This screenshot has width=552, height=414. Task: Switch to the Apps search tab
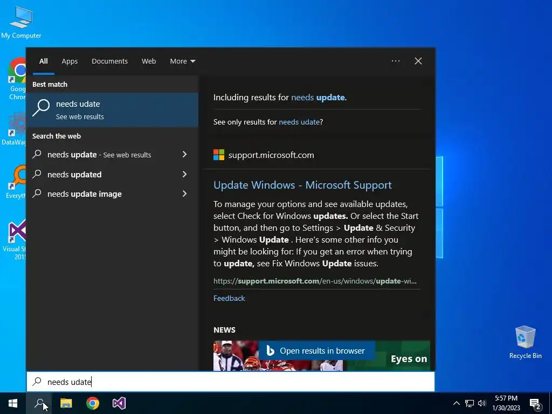pos(70,61)
